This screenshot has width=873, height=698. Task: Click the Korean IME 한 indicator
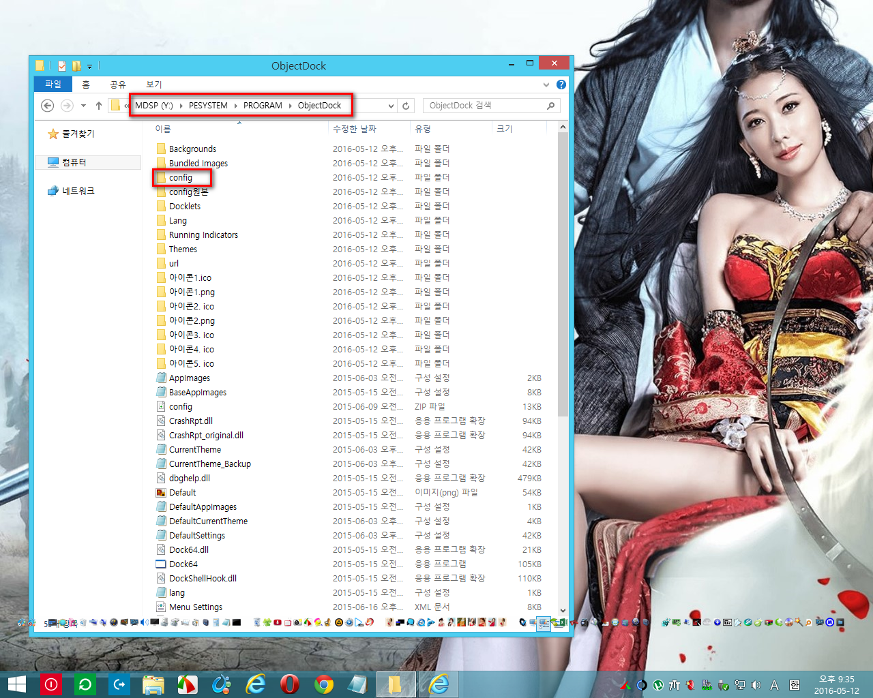click(x=795, y=685)
